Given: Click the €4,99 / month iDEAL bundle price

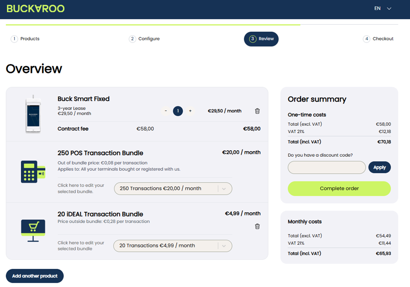Looking at the screenshot, I should [243, 214].
